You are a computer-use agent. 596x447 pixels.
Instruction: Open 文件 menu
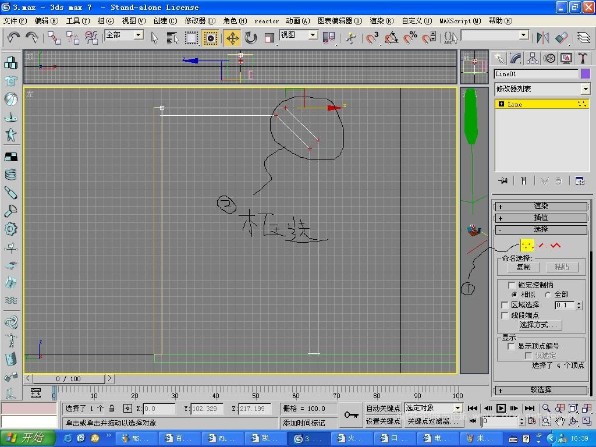[15, 21]
